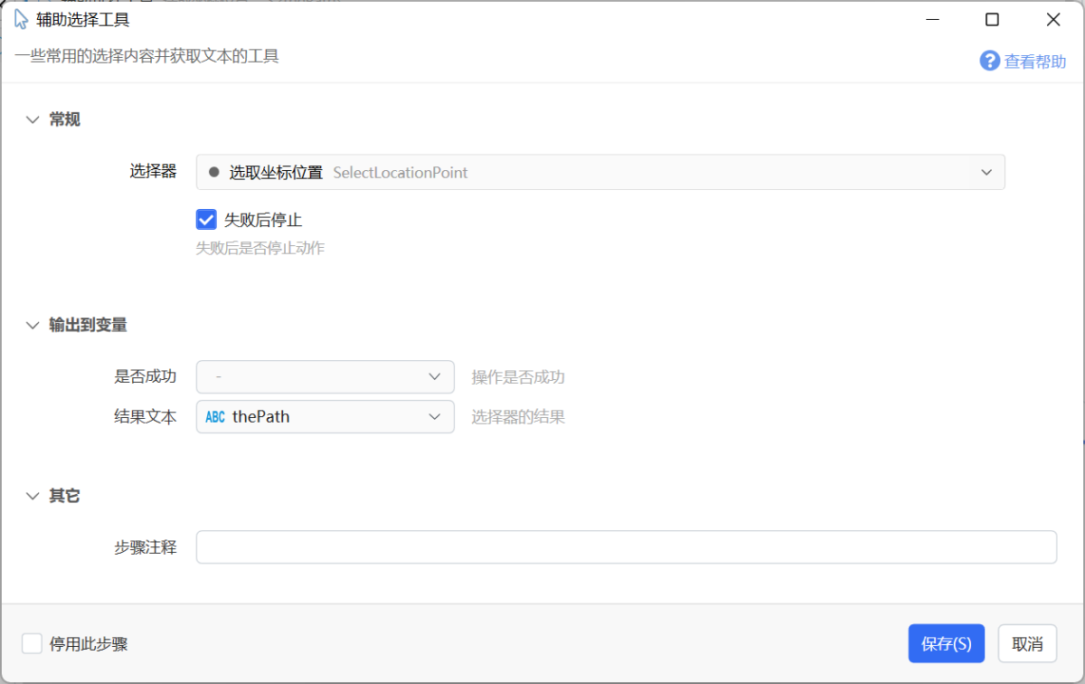Click the 取消 button
Viewport: 1085px width, 684px height.
(1027, 643)
